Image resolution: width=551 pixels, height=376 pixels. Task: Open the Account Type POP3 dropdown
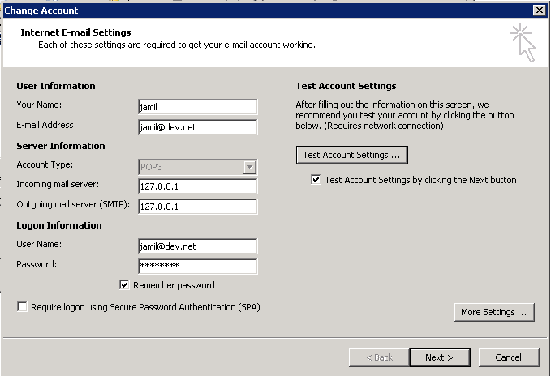point(250,167)
